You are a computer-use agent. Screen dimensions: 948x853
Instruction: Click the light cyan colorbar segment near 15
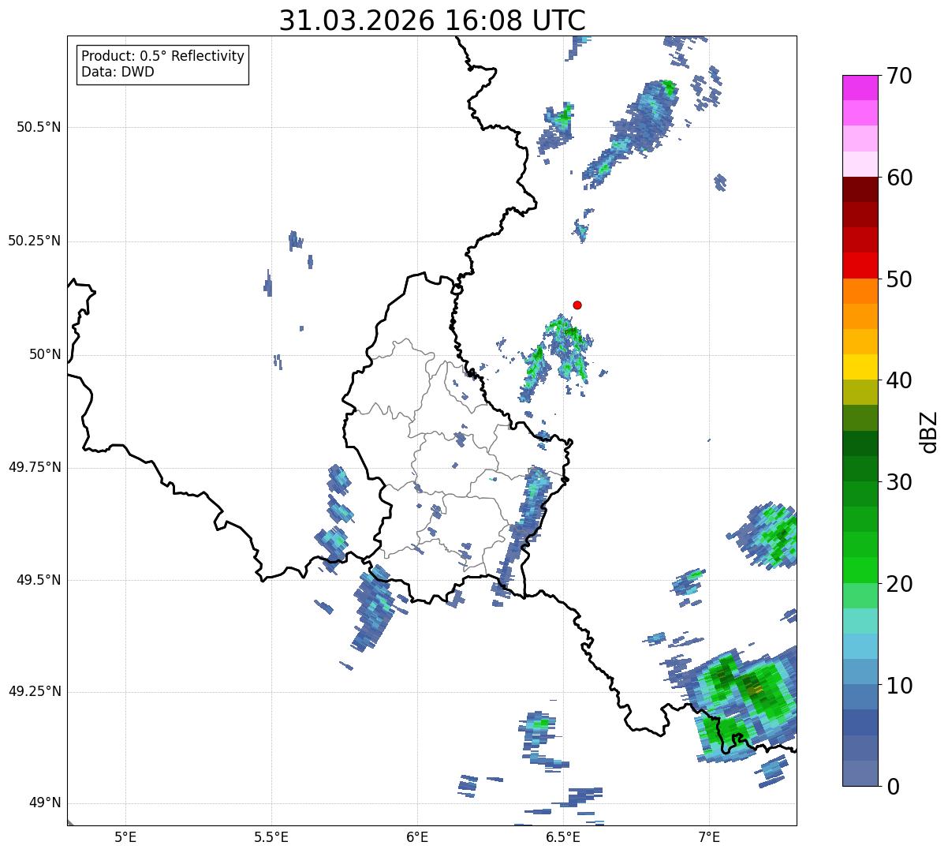tap(860, 621)
